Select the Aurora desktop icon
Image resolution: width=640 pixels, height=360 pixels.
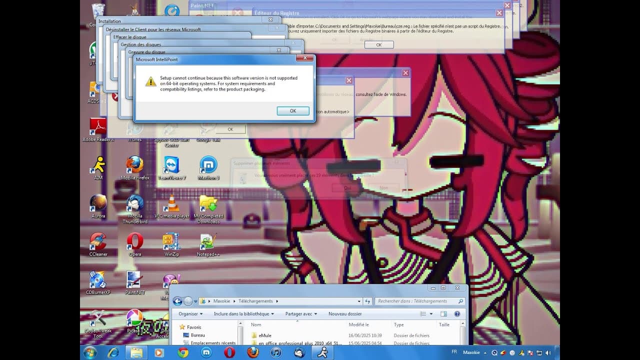point(98,206)
